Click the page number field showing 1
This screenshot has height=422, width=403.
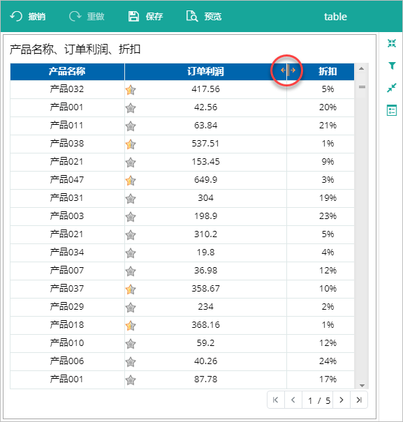tap(310, 401)
